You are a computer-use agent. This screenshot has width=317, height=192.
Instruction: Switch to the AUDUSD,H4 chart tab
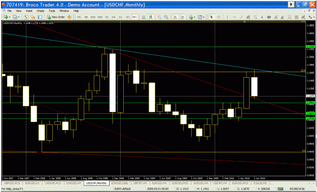[200, 183]
